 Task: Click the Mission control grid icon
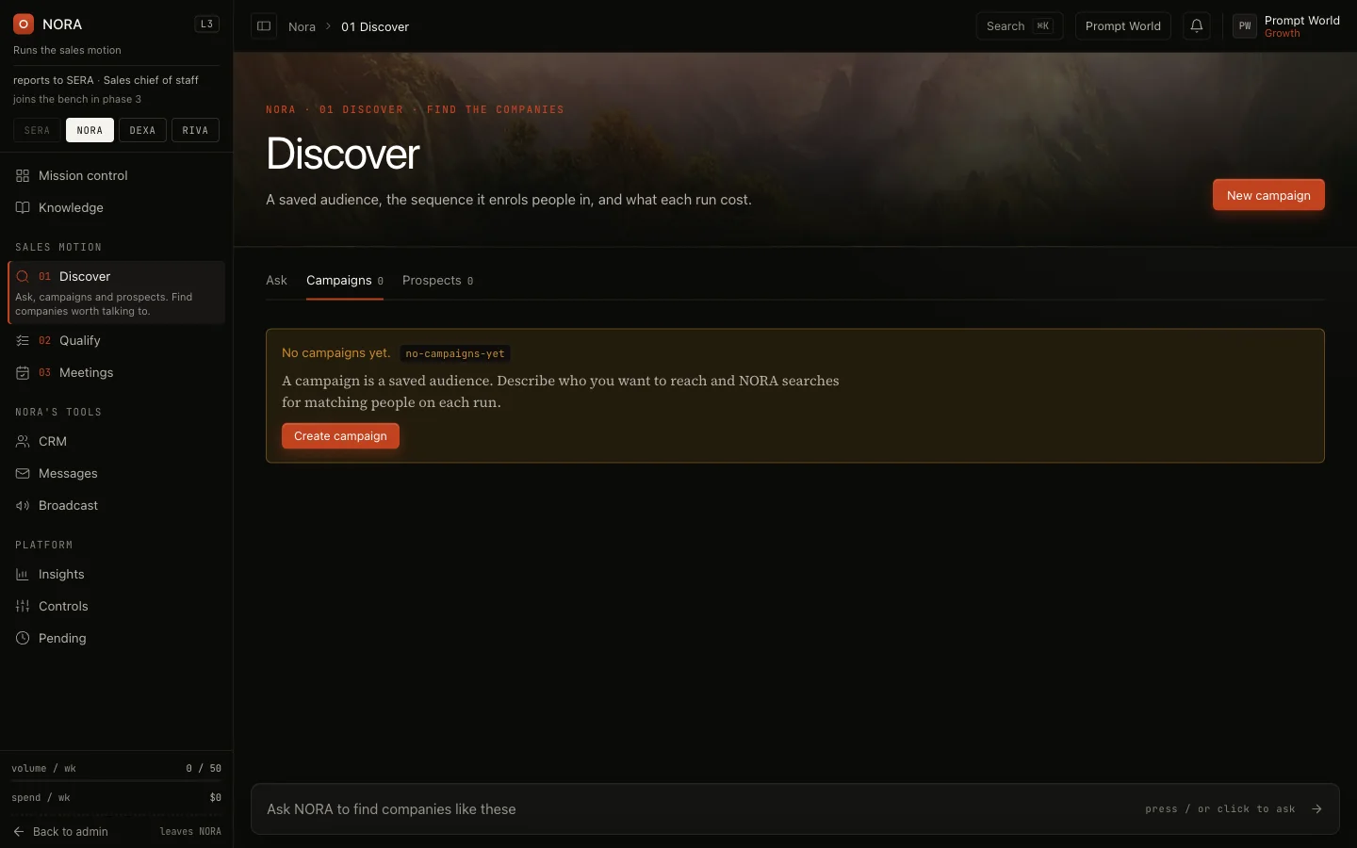(x=23, y=175)
